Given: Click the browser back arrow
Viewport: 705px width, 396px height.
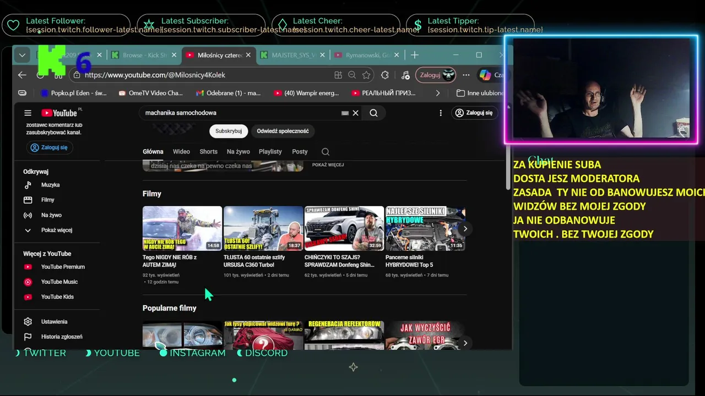Looking at the screenshot, I should pos(22,75).
